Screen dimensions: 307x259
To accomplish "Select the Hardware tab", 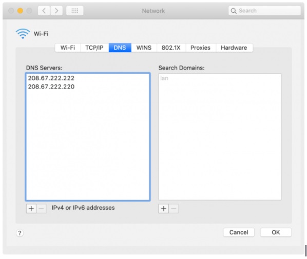I will [x=234, y=48].
